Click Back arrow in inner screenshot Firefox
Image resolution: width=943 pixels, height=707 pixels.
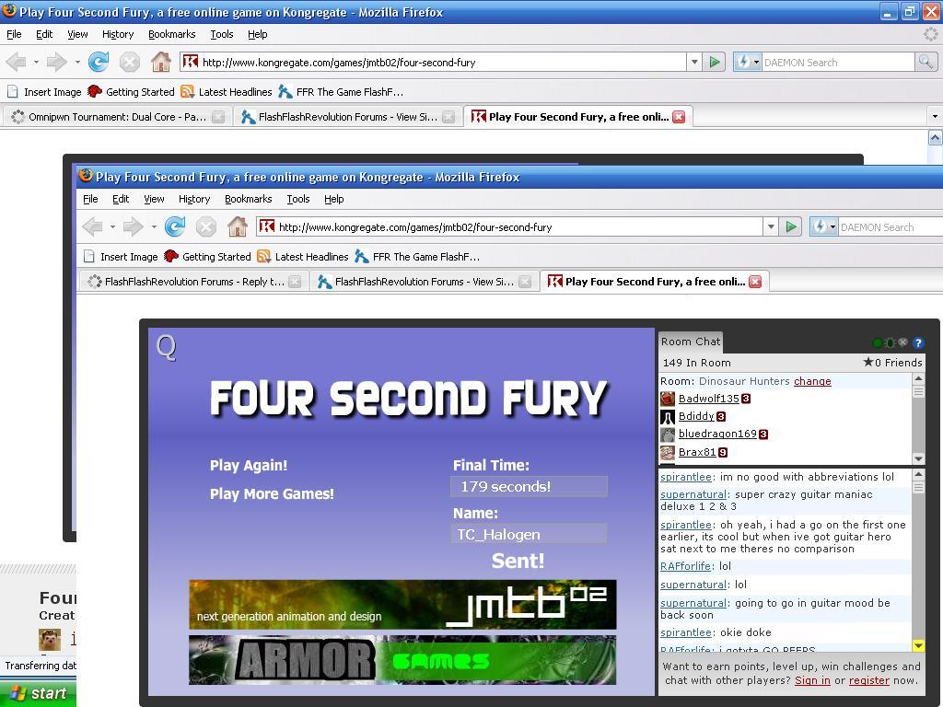[x=93, y=226]
